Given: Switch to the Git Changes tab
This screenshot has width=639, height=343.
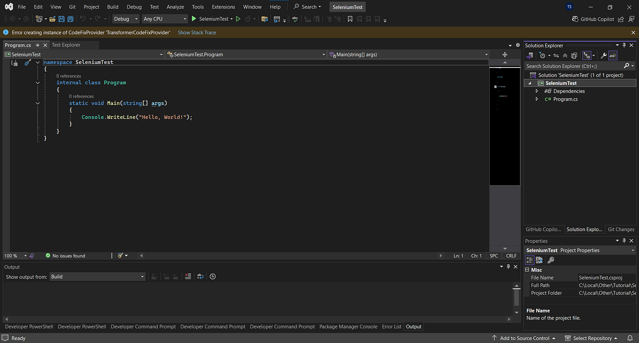Looking at the screenshot, I should pyautogui.click(x=621, y=229).
